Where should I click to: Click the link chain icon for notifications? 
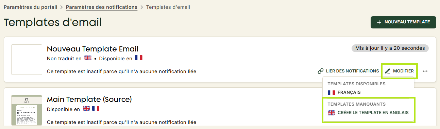[x=320, y=71]
